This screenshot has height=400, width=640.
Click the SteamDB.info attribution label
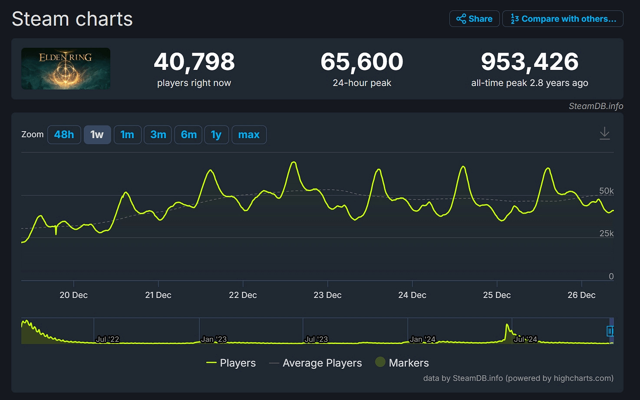pyautogui.click(x=596, y=106)
